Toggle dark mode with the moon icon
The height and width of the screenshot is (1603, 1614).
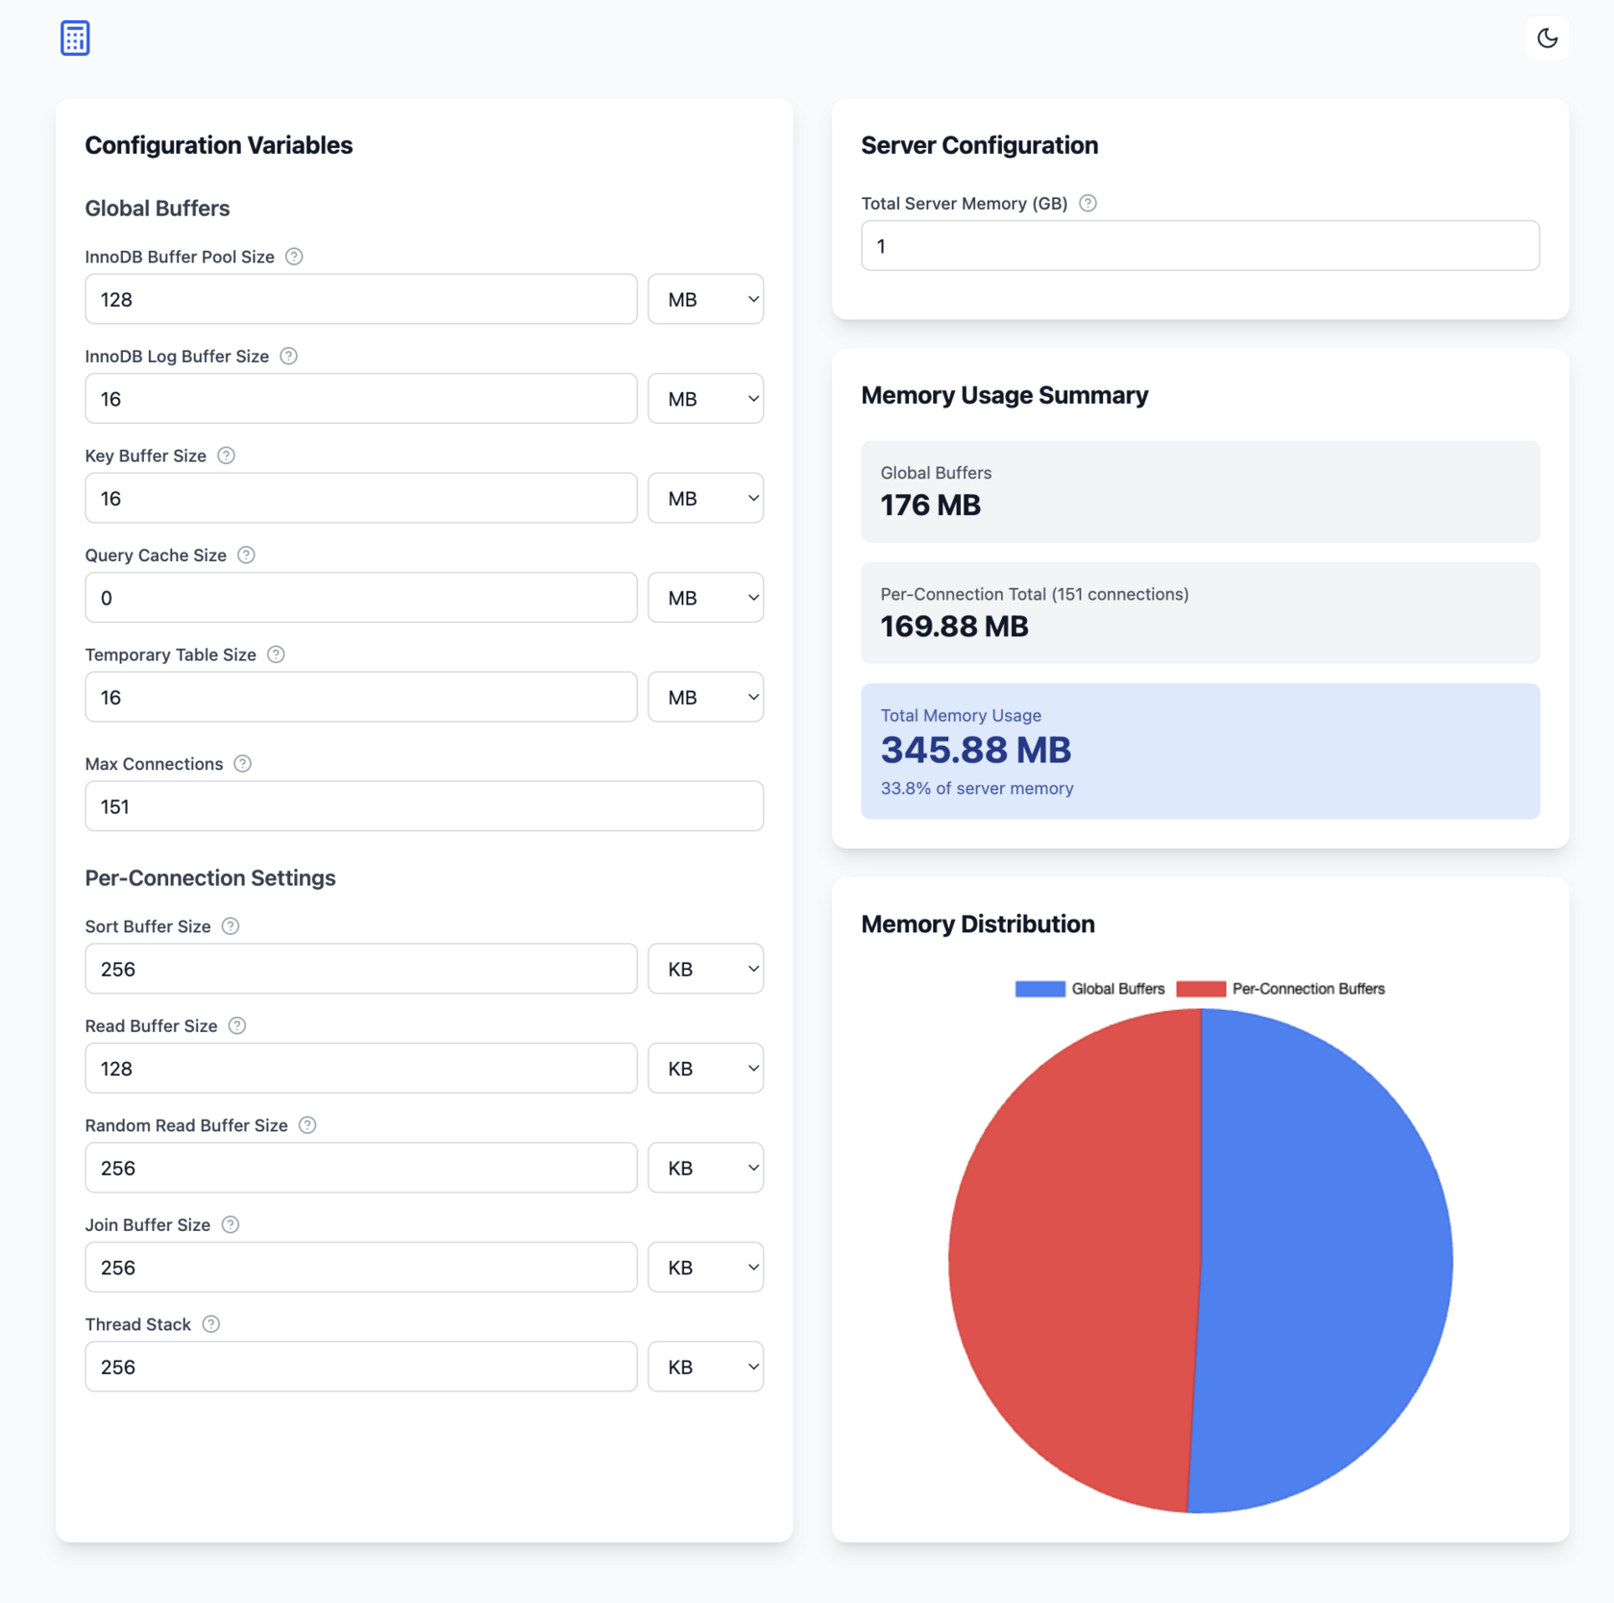click(x=1547, y=37)
